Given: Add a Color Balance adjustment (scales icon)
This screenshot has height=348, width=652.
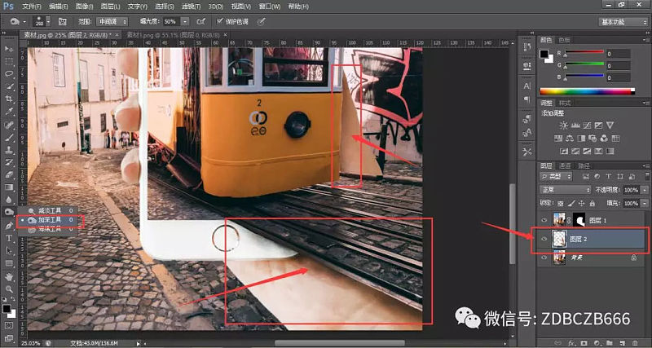Looking at the screenshot, I should pos(570,139).
